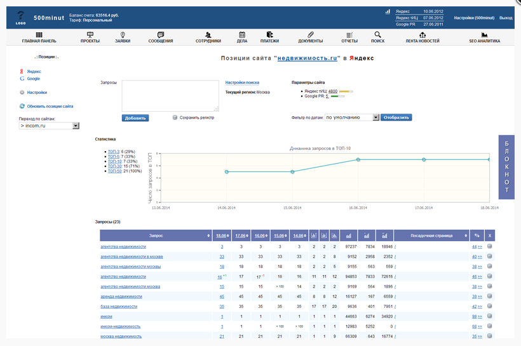521x346 pixels.
Task: Open Лента новостей news feed
Action: pyautogui.click(x=423, y=36)
